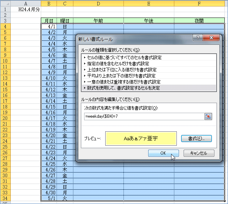This screenshot has height=204, width=228.
Task: Select rule type 平均より上または下の値だけを書式設定
Action: tap(149, 76)
